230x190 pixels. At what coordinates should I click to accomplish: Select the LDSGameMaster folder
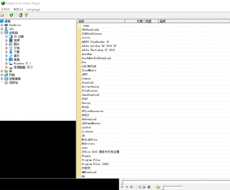91,123
